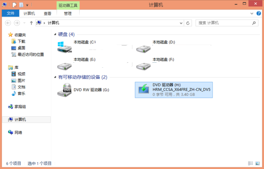Collapse the 有可移动存储的设备 (2) group
The width and height of the screenshot is (264, 169).
[x=55, y=77]
